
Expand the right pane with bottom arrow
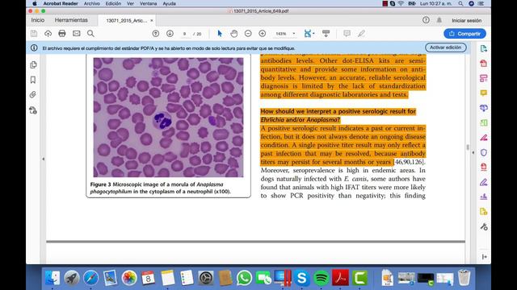point(485,257)
